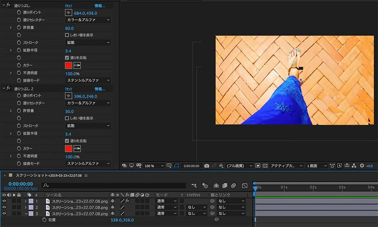Reset exposure with the aperture icon

[x=362, y=165]
